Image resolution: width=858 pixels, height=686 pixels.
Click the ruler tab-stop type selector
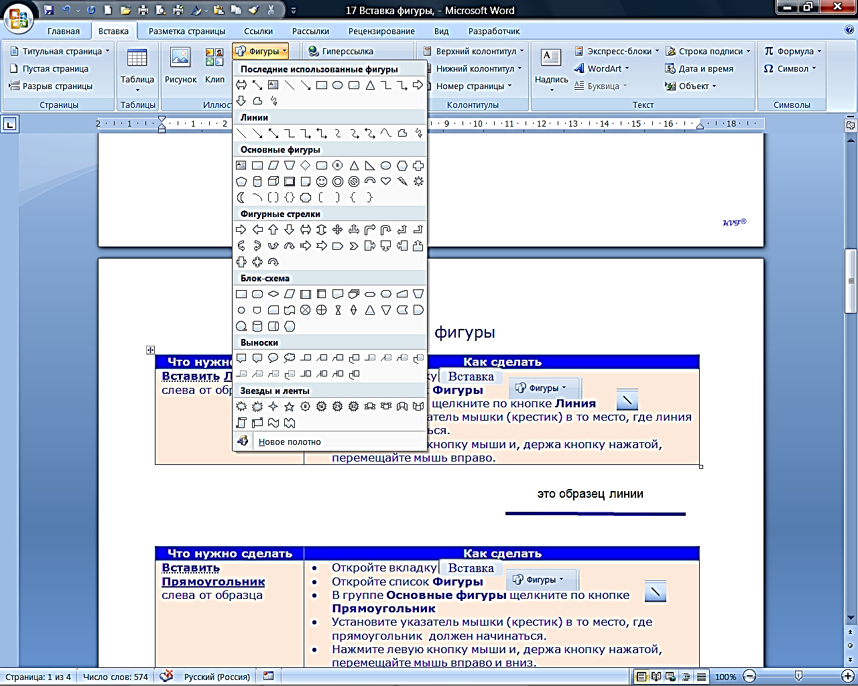point(9,124)
